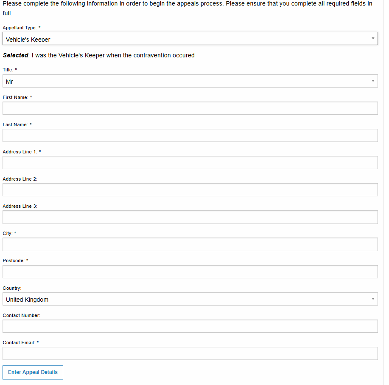
Task: Select the Address Line 1 field
Action: coord(190,163)
